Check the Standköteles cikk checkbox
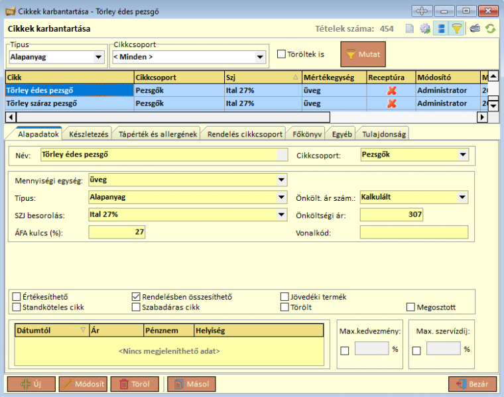 click(x=17, y=307)
